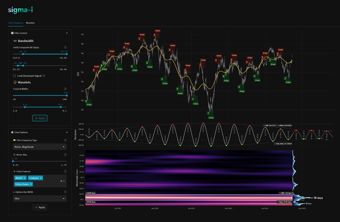
Task: Click the FM: 1.44 days label
Action: tap(285, 193)
